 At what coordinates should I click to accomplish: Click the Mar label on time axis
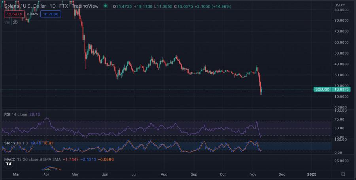[16, 174]
